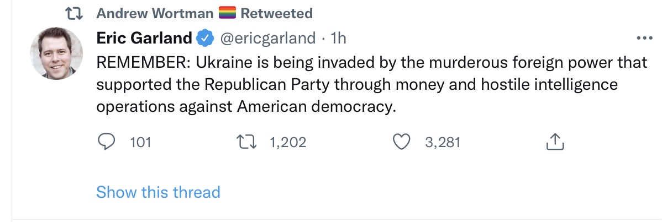Open the share tweet upload icon
The height and width of the screenshot is (222, 662).
[x=555, y=142]
